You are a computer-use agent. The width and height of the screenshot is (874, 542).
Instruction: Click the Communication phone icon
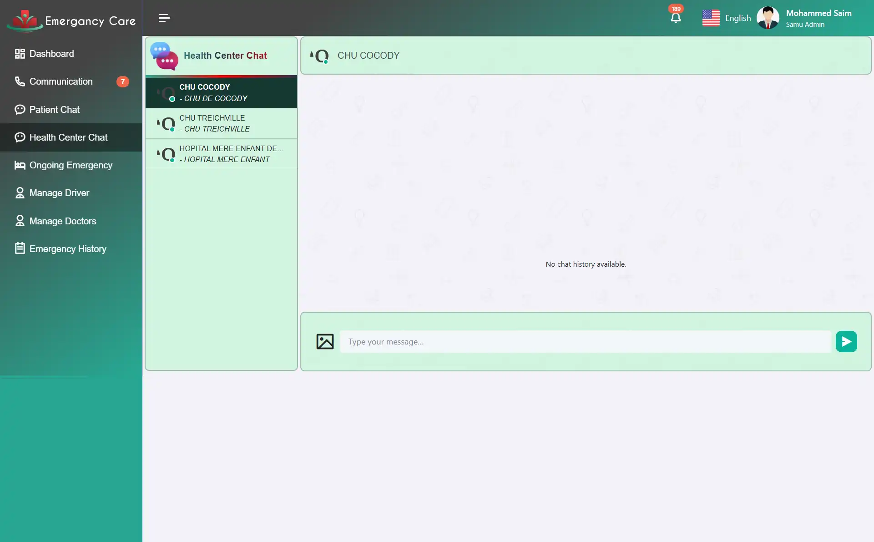point(19,81)
